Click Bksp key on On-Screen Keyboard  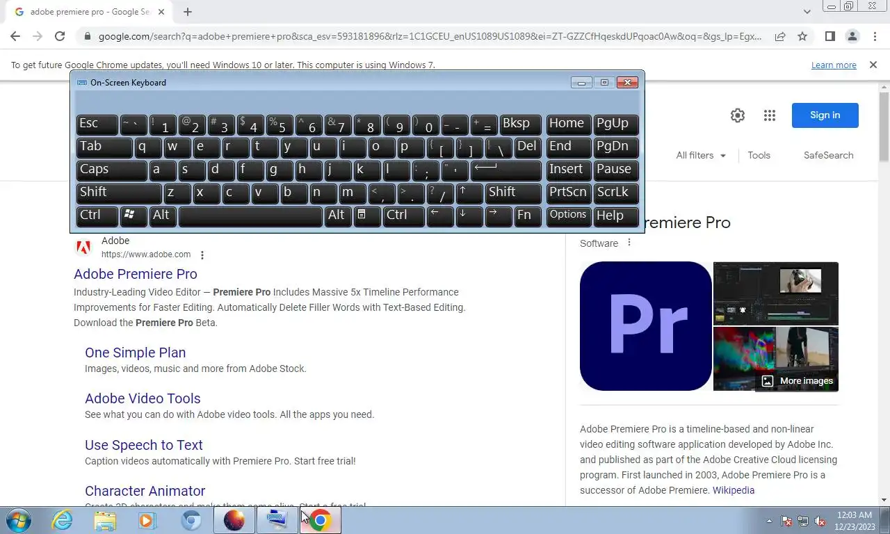point(520,124)
